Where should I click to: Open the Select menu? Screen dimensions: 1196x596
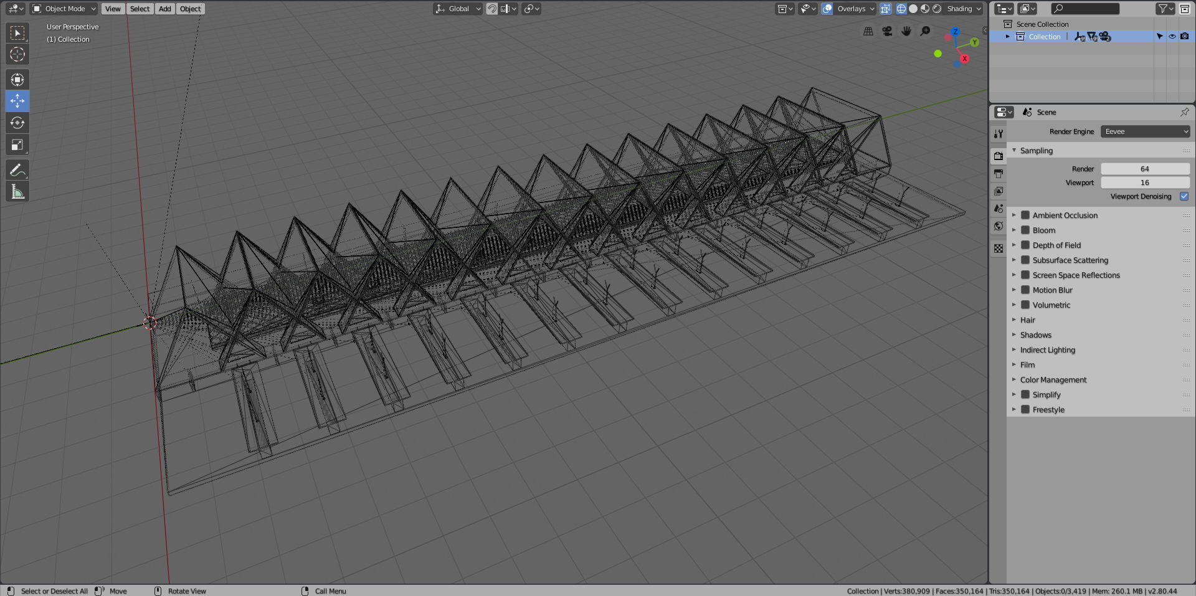(x=140, y=9)
